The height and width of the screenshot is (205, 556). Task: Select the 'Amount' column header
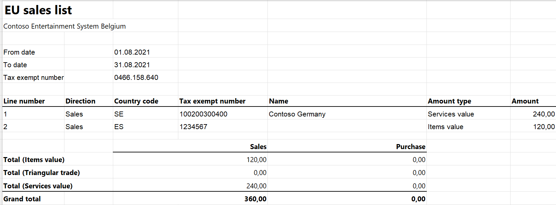[525, 101]
